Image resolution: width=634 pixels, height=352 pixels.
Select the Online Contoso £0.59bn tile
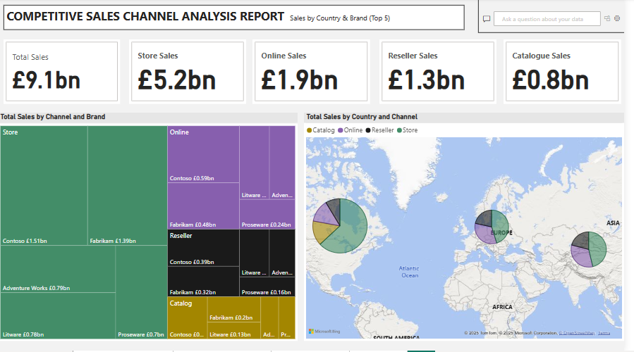[203, 155]
